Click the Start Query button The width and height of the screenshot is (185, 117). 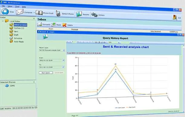(46, 73)
